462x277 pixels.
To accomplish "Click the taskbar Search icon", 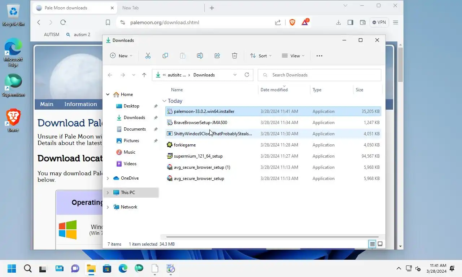I will tap(27, 269).
